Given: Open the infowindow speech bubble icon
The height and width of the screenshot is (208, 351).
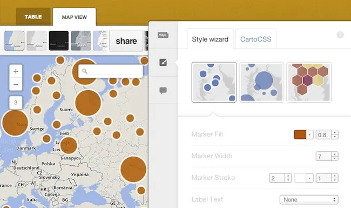Looking at the screenshot, I should (163, 91).
